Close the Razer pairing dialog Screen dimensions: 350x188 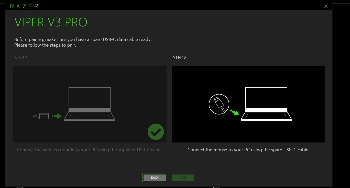tap(326, 6)
